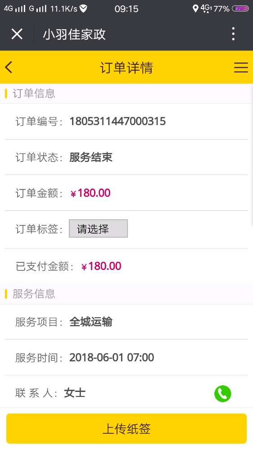
Task: Tap the green phone call icon
Action: click(x=222, y=393)
